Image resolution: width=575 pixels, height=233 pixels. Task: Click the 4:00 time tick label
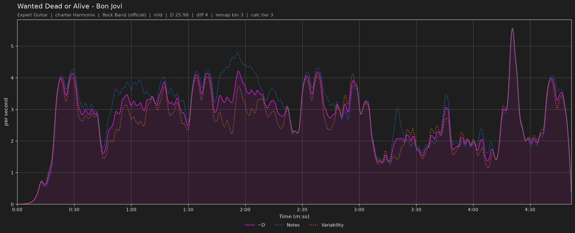(473, 210)
